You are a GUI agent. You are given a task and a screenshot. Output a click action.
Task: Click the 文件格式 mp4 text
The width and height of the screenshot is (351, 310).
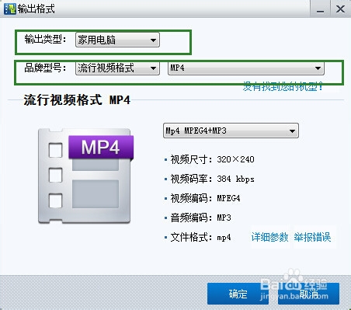(200, 237)
